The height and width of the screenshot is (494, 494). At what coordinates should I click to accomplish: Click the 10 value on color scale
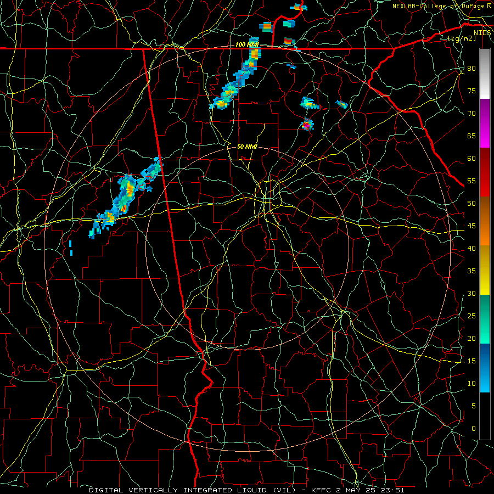coord(471,384)
